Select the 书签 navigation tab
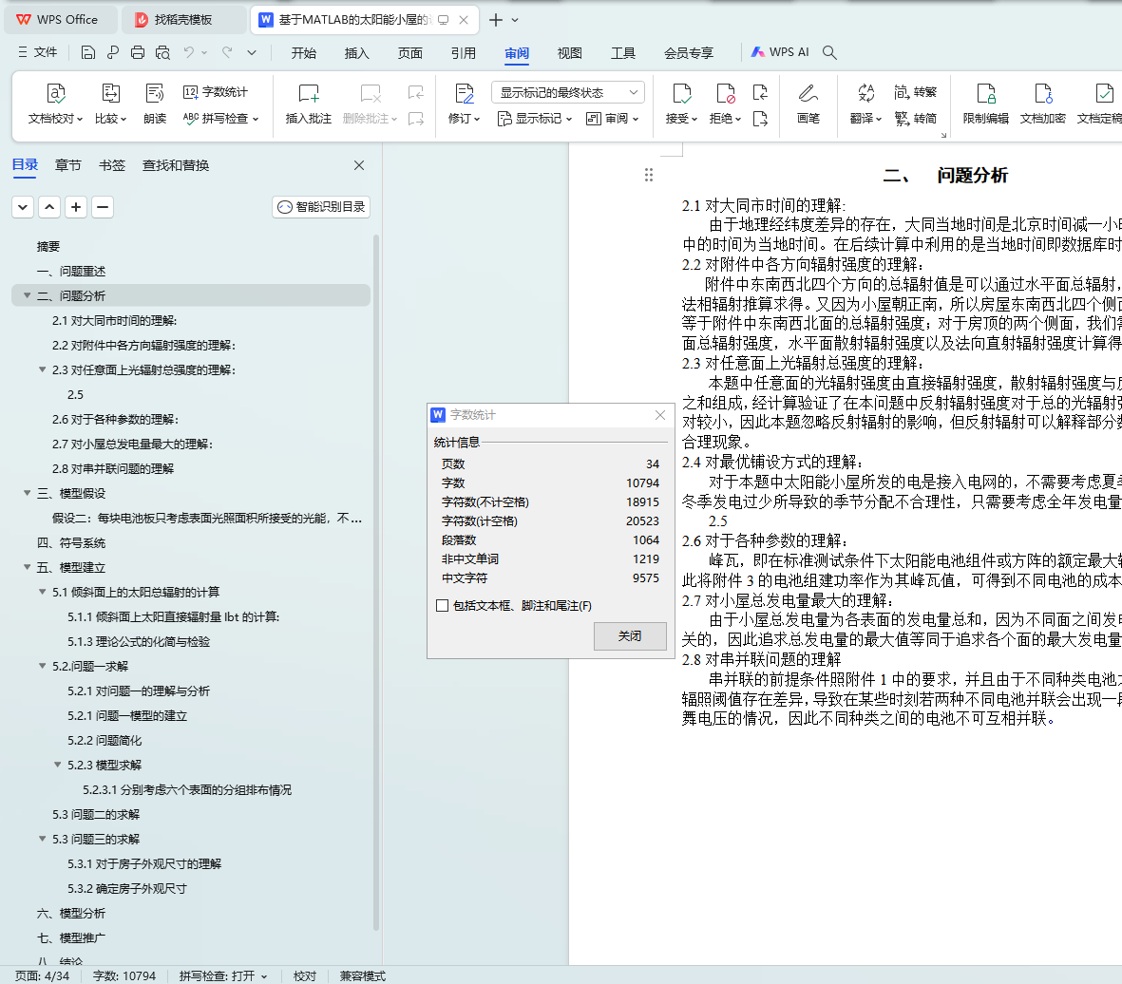 coord(111,165)
